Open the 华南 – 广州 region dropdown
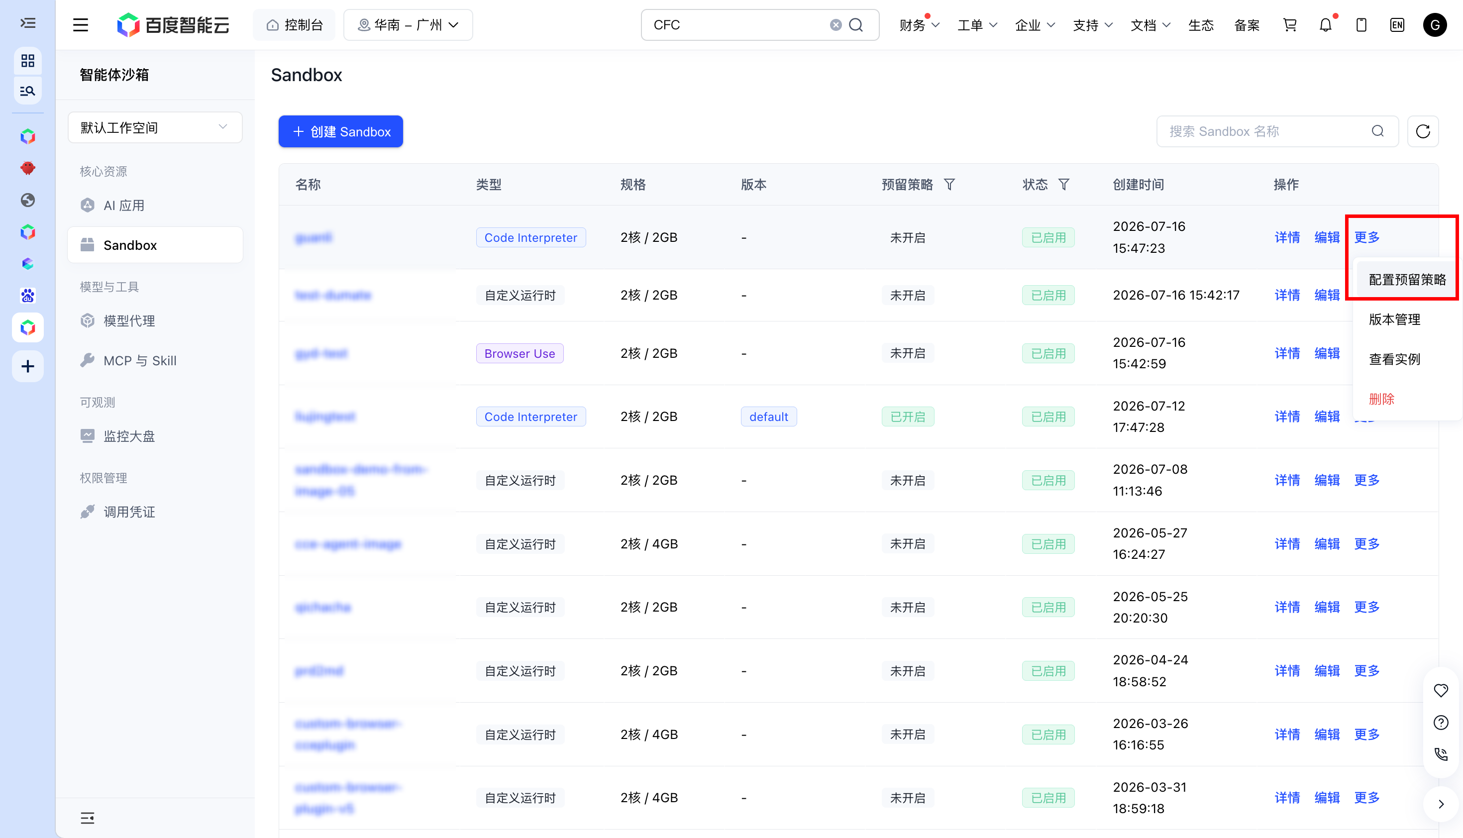The image size is (1463, 838). tap(408, 25)
